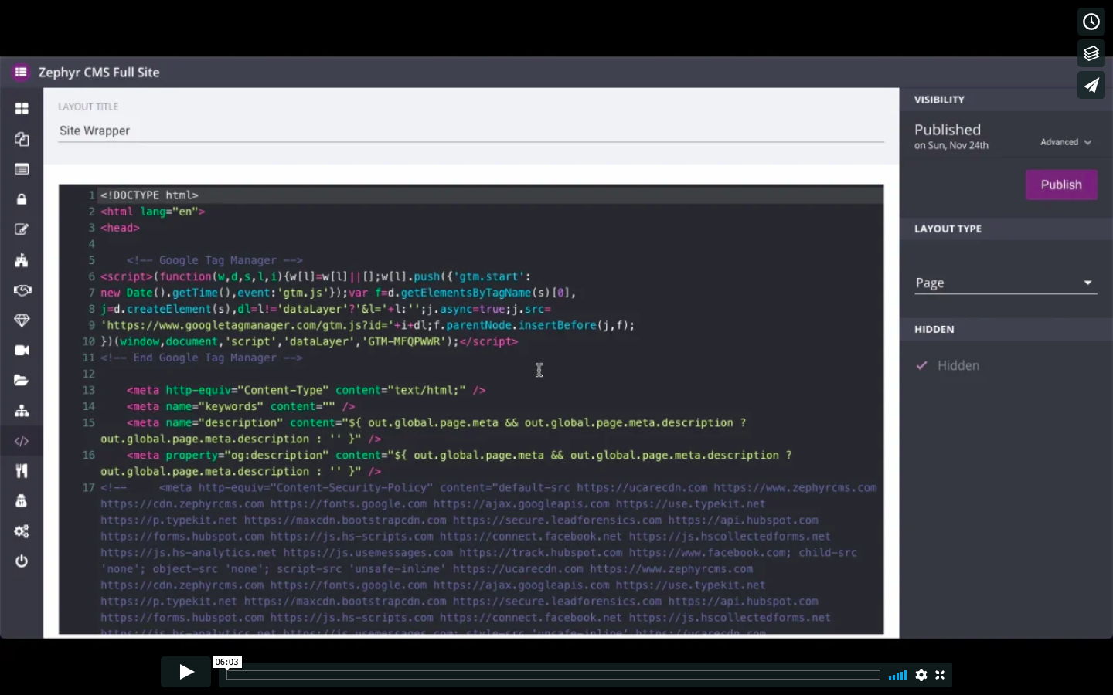Image resolution: width=1113 pixels, height=695 pixels.
Task: Open the dashboard grid icon in sidebar
Action: (x=22, y=109)
